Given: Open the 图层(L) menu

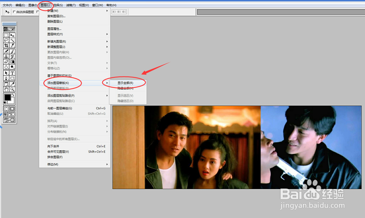Looking at the screenshot, I should coord(45,5).
